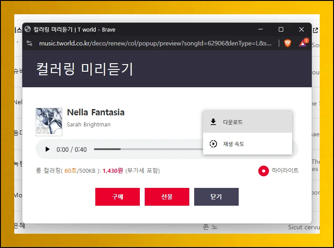Click the Brave Shields lion icon
Viewport: 334px width, 248px height.
[x=288, y=43]
